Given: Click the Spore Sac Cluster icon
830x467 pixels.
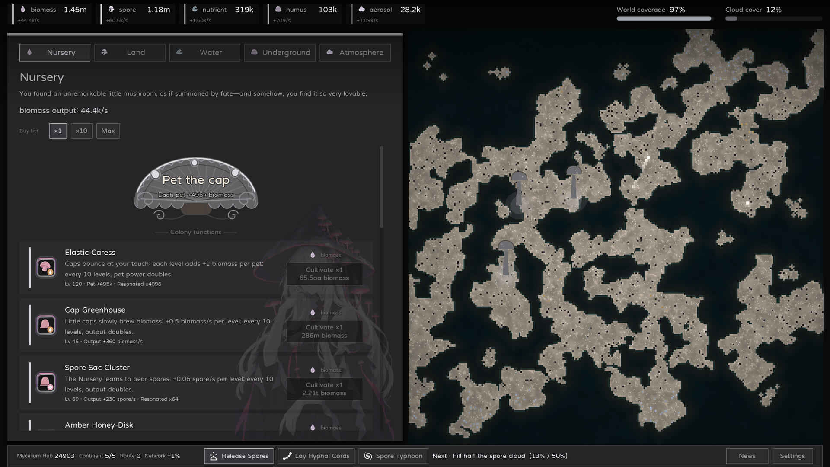Looking at the screenshot, I should [46, 382].
